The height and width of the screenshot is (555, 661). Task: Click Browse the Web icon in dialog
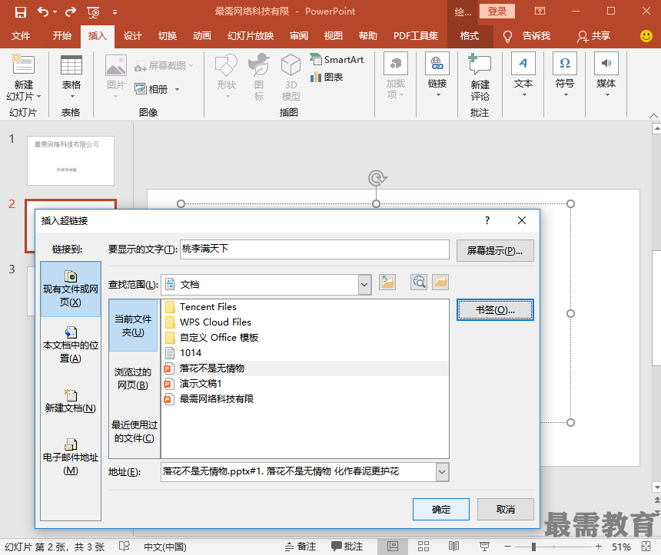(x=419, y=282)
